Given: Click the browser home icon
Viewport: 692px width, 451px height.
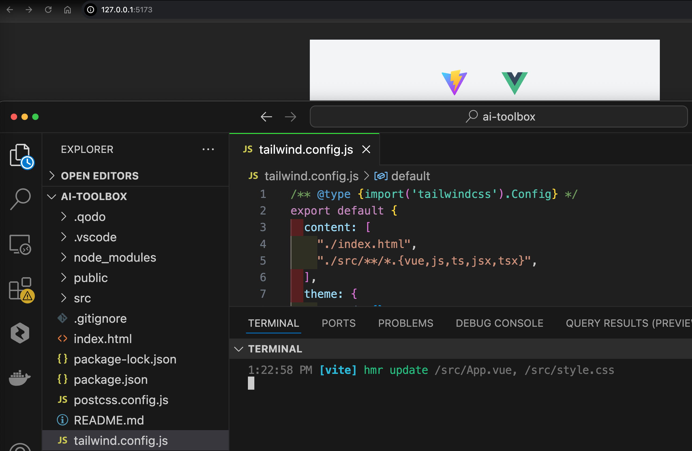Looking at the screenshot, I should [67, 10].
